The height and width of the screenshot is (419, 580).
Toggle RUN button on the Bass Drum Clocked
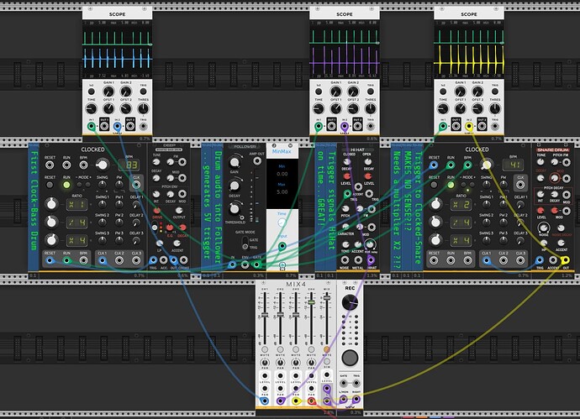pyautogui.click(x=66, y=185)
